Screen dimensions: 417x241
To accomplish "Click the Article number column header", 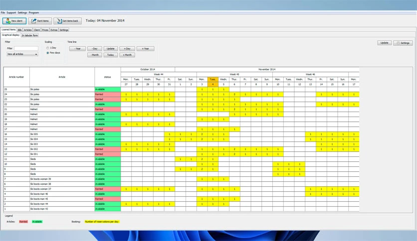I will (16, 77).
